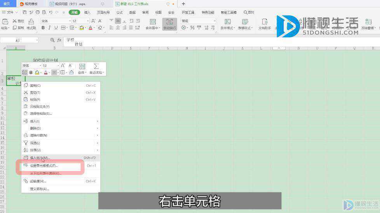Select the Format Painter (格式刷) tool
380x213 pixels.
[31, 24]
